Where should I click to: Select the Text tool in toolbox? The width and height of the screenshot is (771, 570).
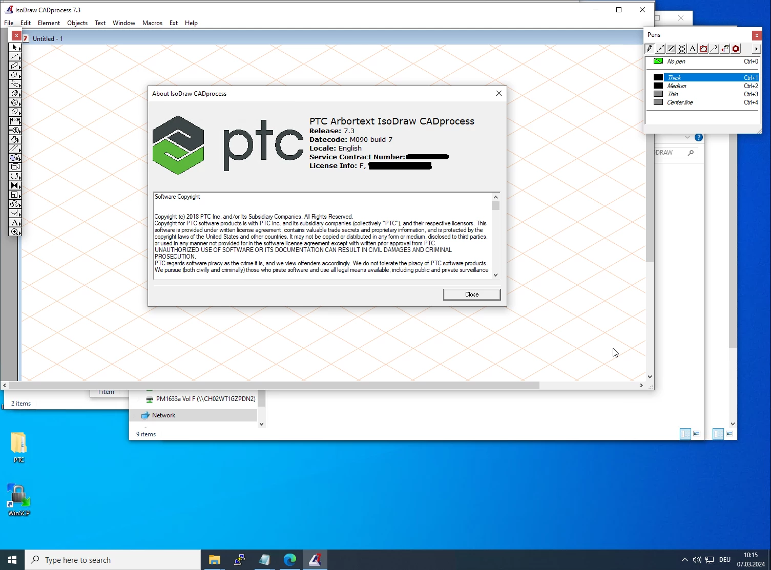click(x=15, y=222)
